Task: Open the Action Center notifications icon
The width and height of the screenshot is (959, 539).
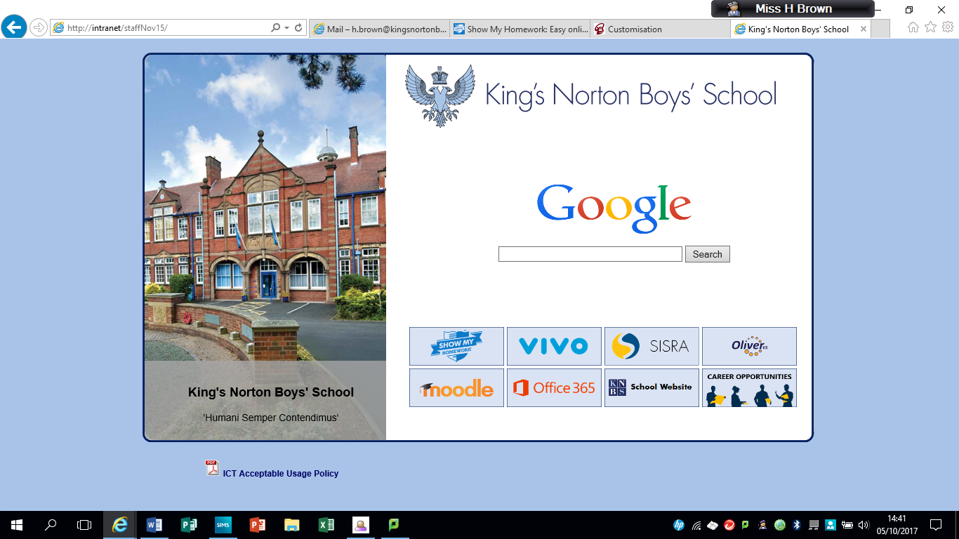Action: coord(935,524)
